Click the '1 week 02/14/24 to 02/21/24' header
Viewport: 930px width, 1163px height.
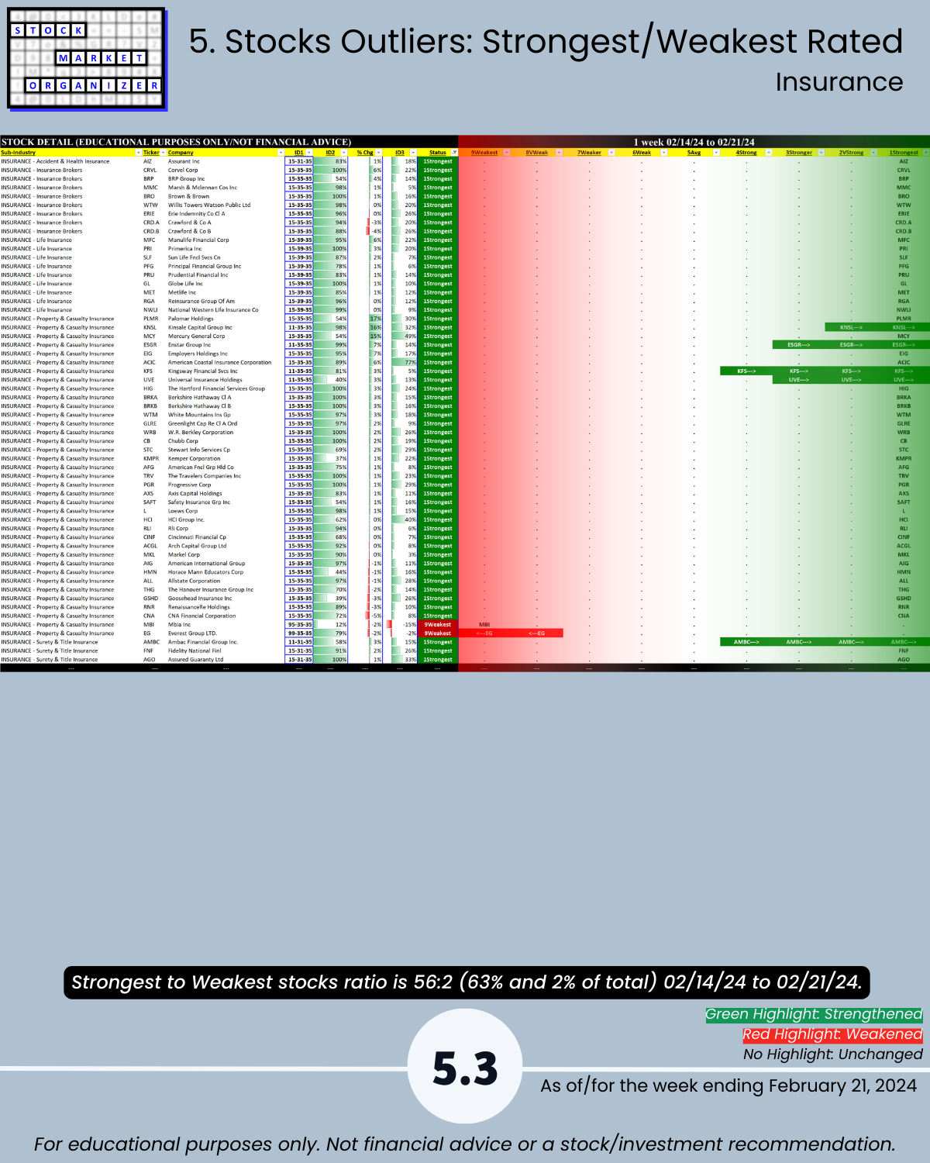pos(694,142)
